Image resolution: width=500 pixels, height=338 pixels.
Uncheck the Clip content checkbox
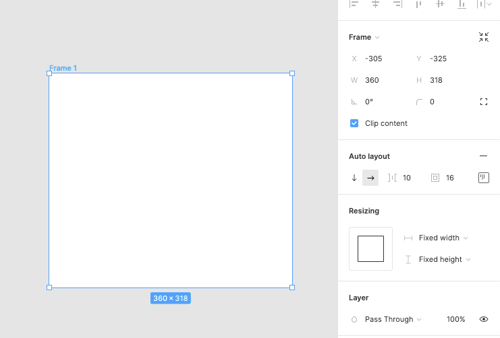[354, 123]
